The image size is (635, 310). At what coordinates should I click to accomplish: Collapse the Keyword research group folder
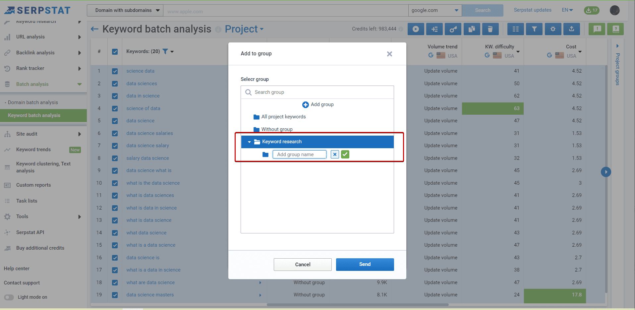[249, 142]
